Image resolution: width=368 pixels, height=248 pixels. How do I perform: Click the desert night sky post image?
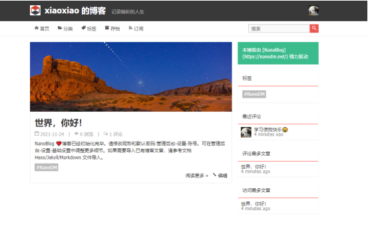(131, 76)
